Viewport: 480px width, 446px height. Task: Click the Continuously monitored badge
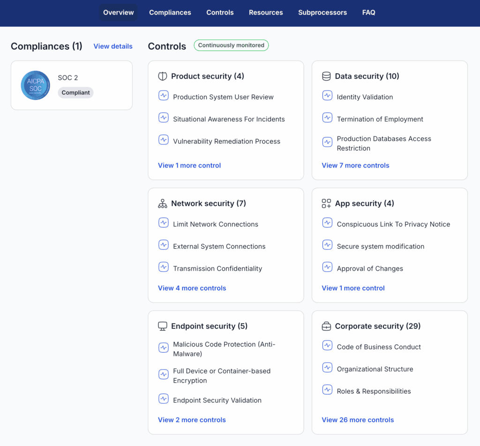231,45
